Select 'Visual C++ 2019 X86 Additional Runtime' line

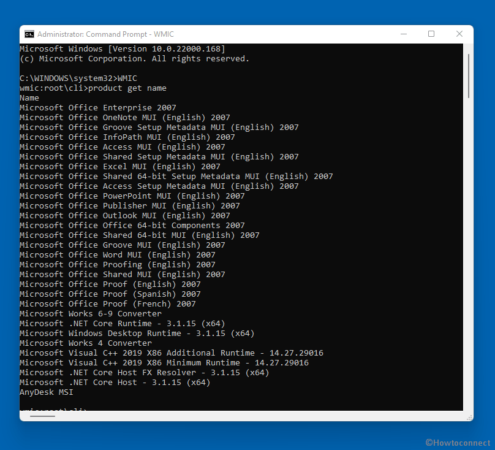pos(172,353)
